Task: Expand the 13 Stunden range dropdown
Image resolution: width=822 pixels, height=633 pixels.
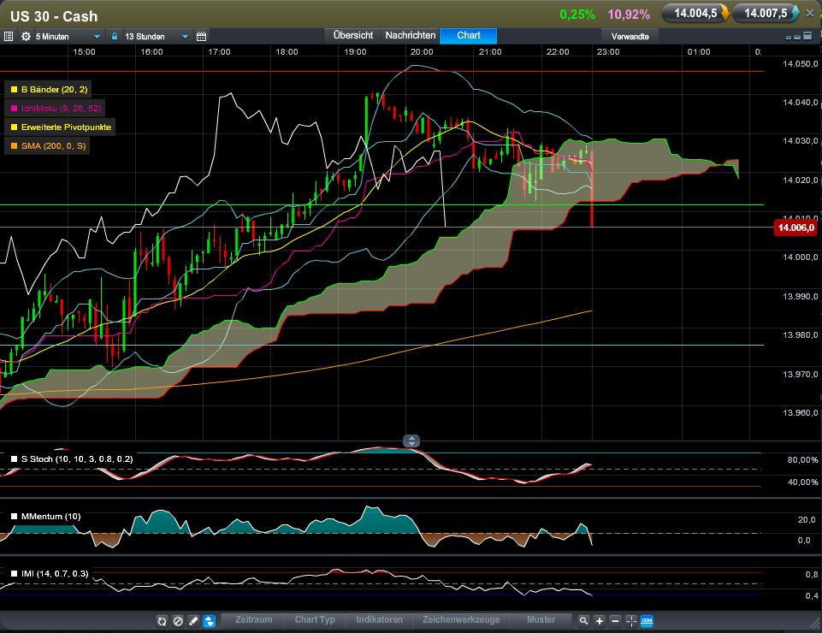Action: tap(185, 36)
